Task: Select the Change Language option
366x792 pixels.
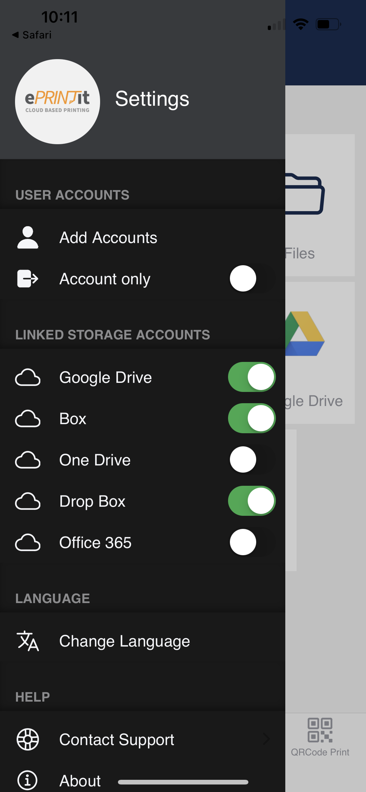Action: [x=125, y=641]
